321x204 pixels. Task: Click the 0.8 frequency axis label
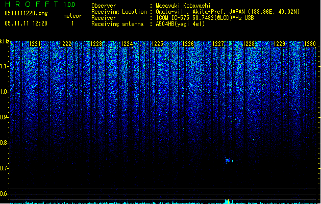pyautogui.click(x=4, y=143)
